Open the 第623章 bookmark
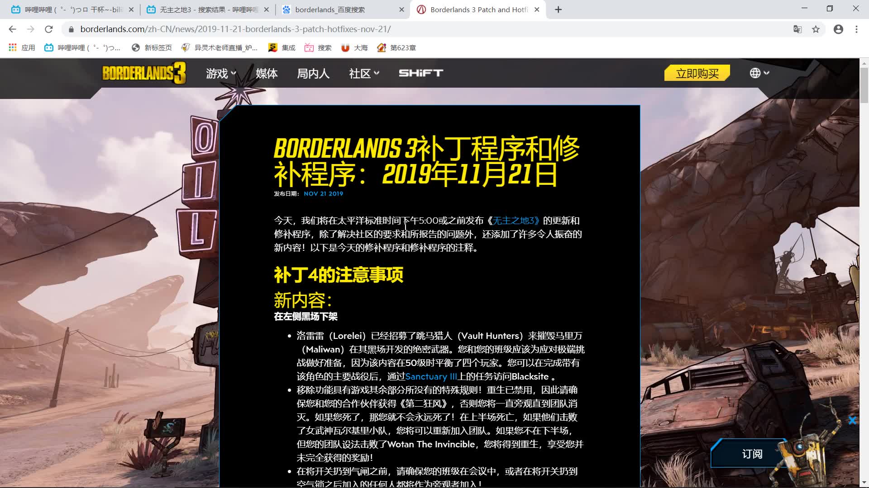The height and width of the screenshot is (488, 869). (396, 47)
